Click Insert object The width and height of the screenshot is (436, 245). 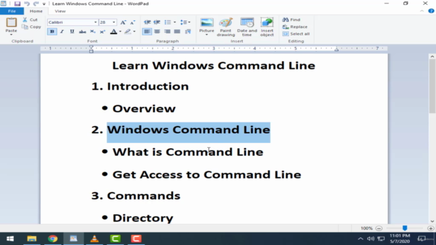click(267, 27)
